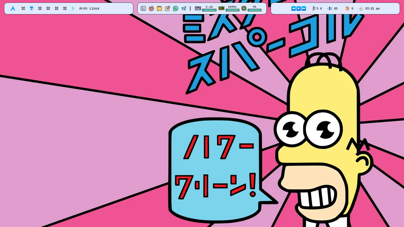Click the 289Mi memory usage bar

pyautogui.click(x=233, y=10)
